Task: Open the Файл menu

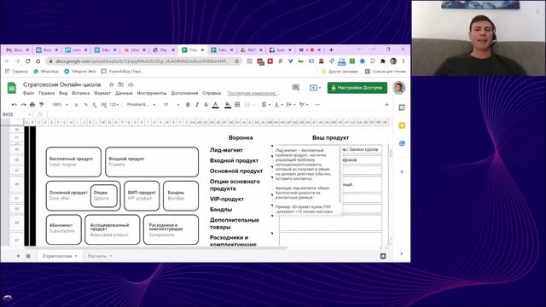Action: point(28,93)
